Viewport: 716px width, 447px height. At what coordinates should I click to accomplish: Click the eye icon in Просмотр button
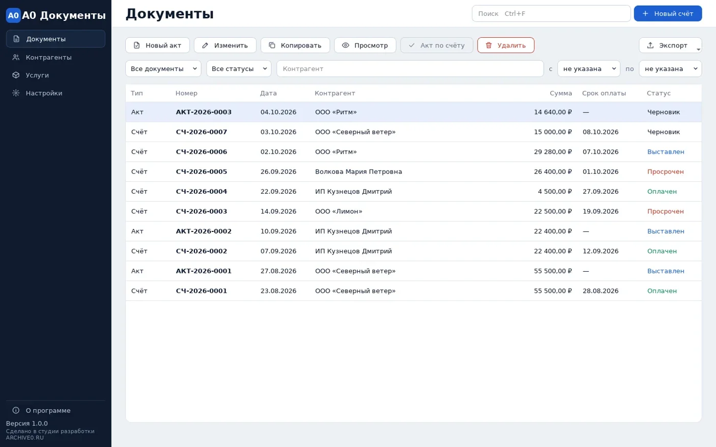point(346,45)
